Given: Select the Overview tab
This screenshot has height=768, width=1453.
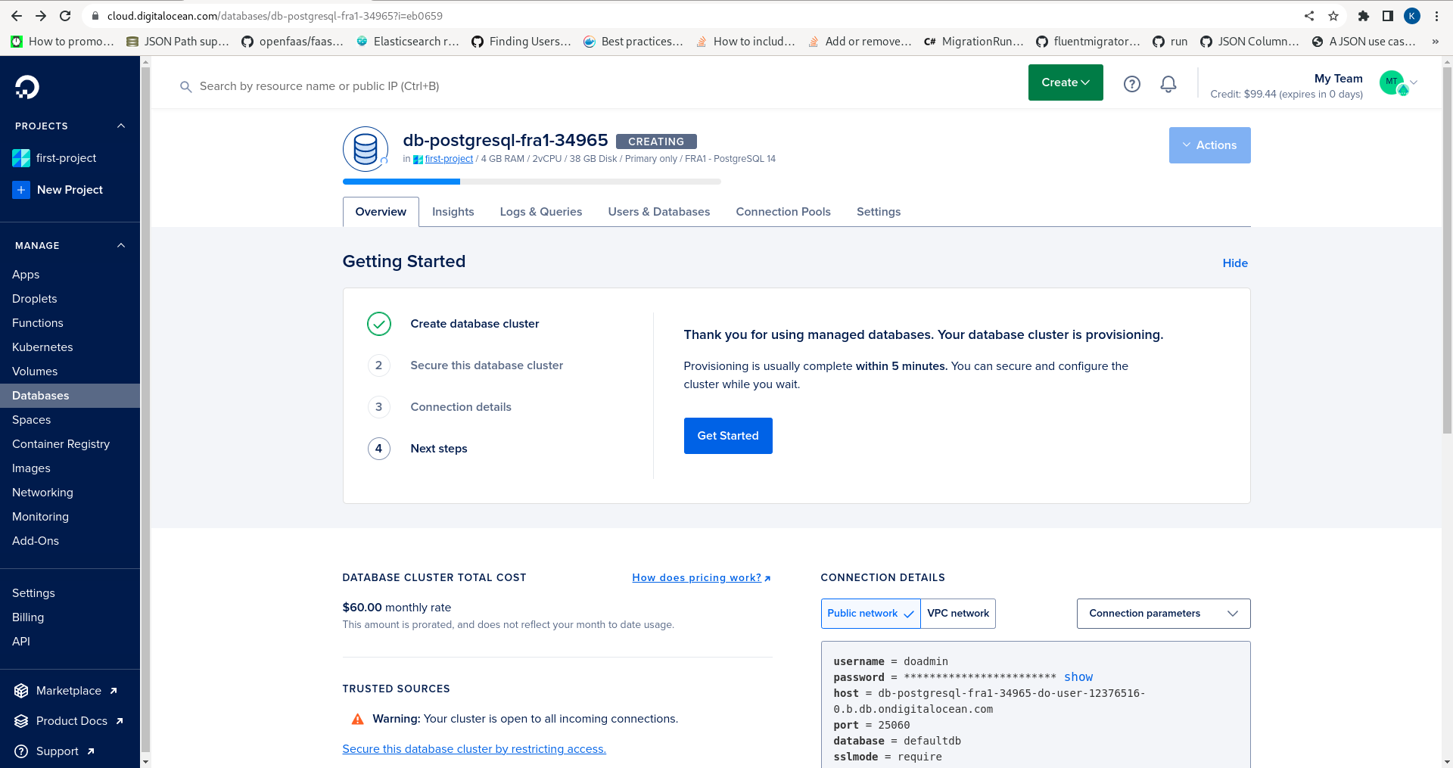Looking at the screenshot, I should pos(381,212).
